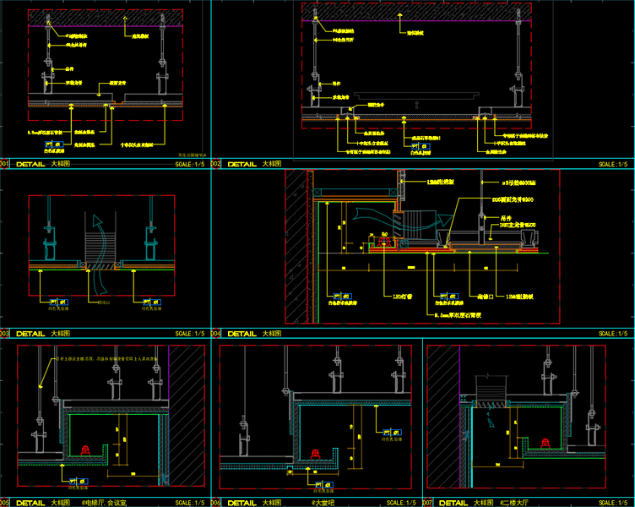The height and width of the screenshot is (507, 635).
Task: Select the @电梯厅.会议室 location label
Action: pos(104,503)
